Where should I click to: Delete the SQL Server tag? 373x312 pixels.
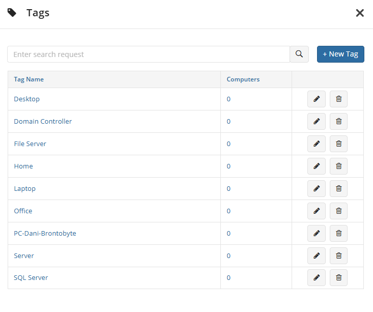pos(338,277)
